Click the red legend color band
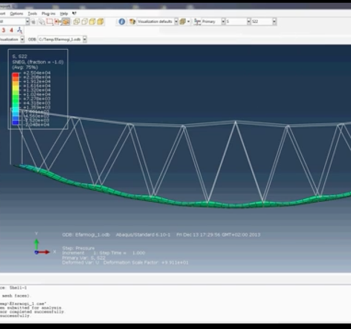Screen dimensions: 351x329 click(x=15, y=75)
